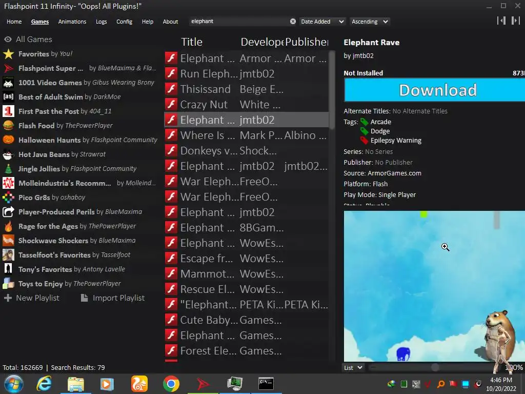Click the game list vertical scrollbar
This screenshot has width=525, height=394.
click(x=332, y=90)
